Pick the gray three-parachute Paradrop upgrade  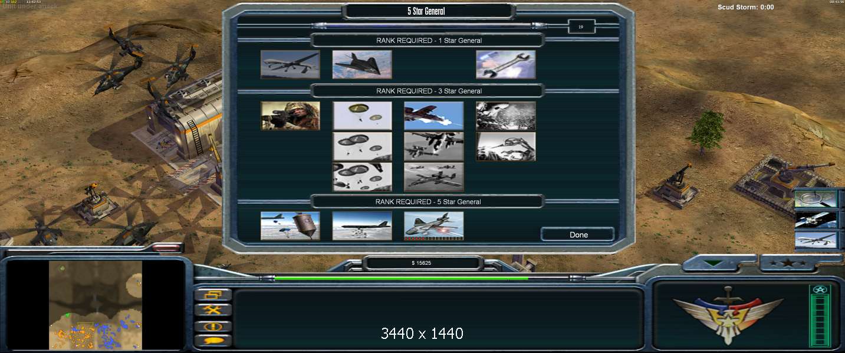coord(362,146)
